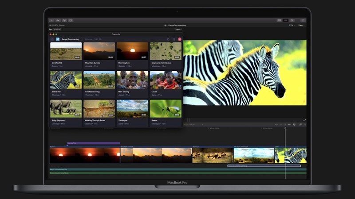Click the keyword key icon in top toolbar

tap(58, 20)
